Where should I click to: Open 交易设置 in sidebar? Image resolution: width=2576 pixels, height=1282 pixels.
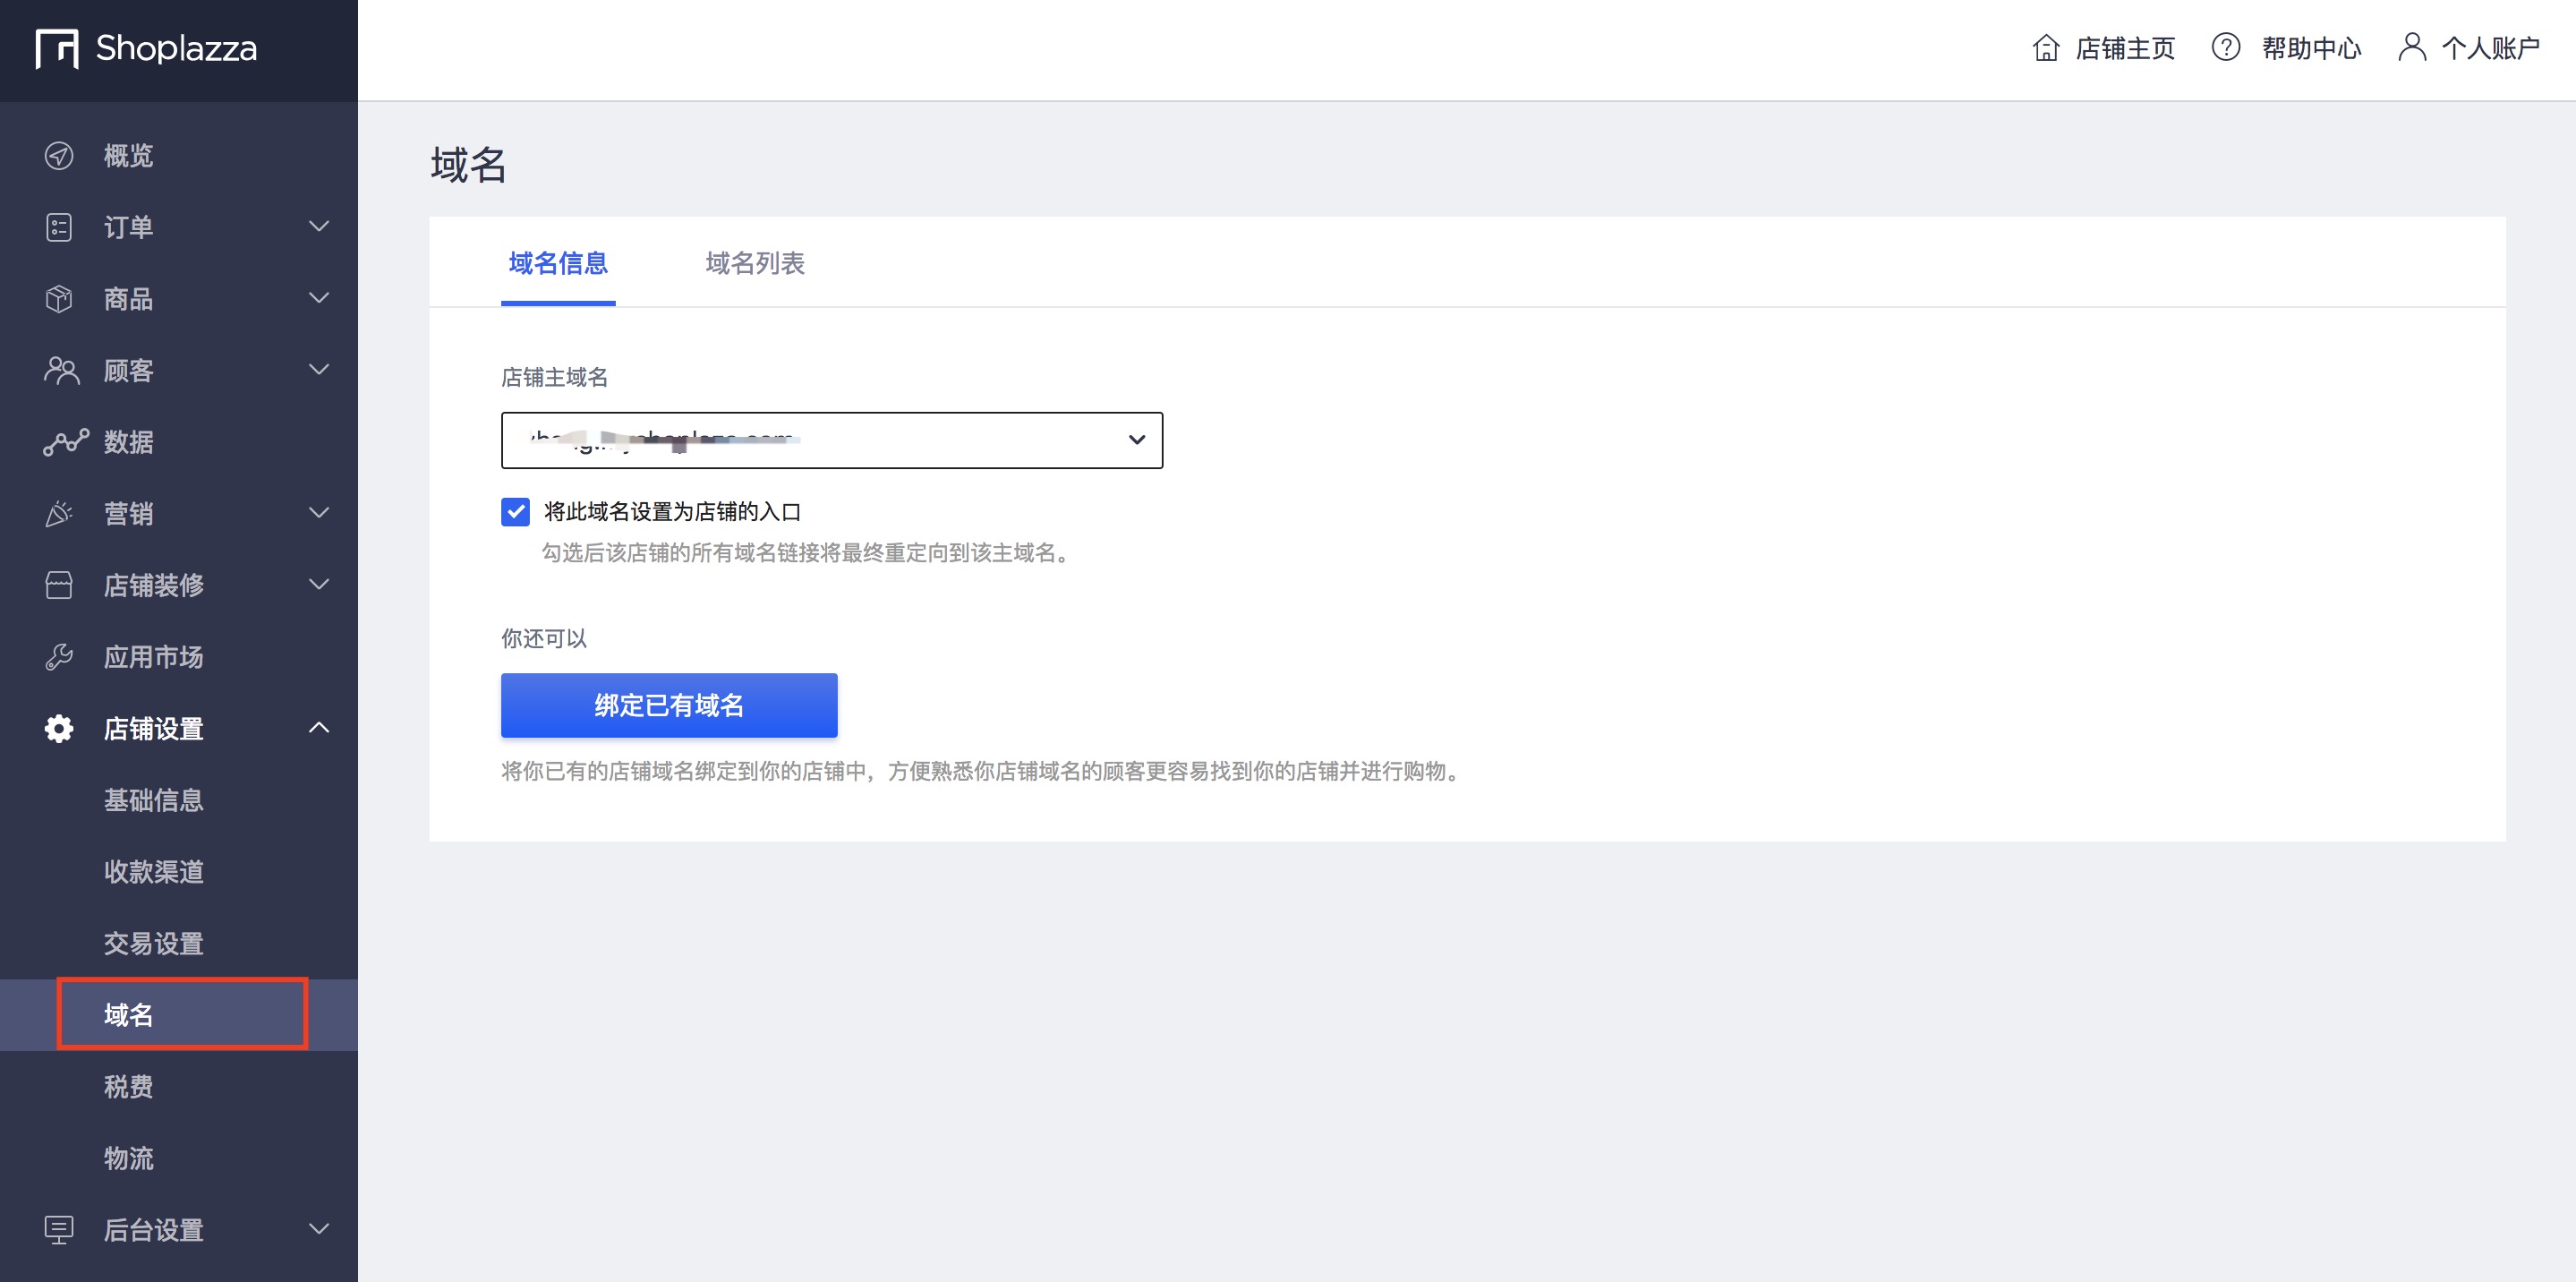coord(154,943)
